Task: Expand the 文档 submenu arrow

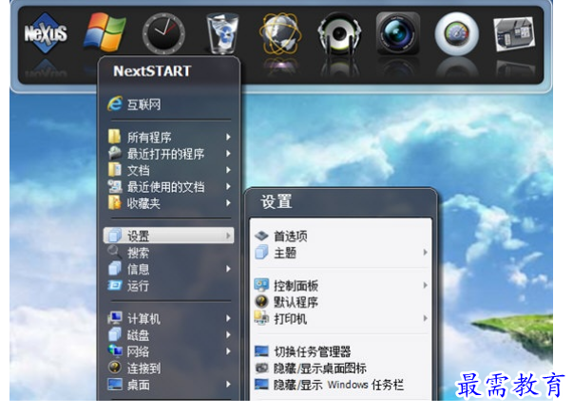Action: point(228,170)
